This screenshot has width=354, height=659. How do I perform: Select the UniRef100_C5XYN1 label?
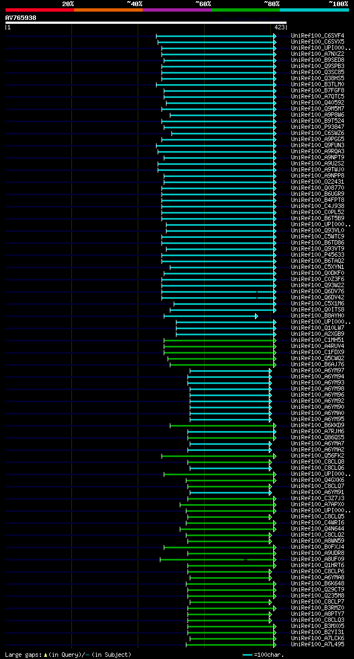click(x=317, y=267)
